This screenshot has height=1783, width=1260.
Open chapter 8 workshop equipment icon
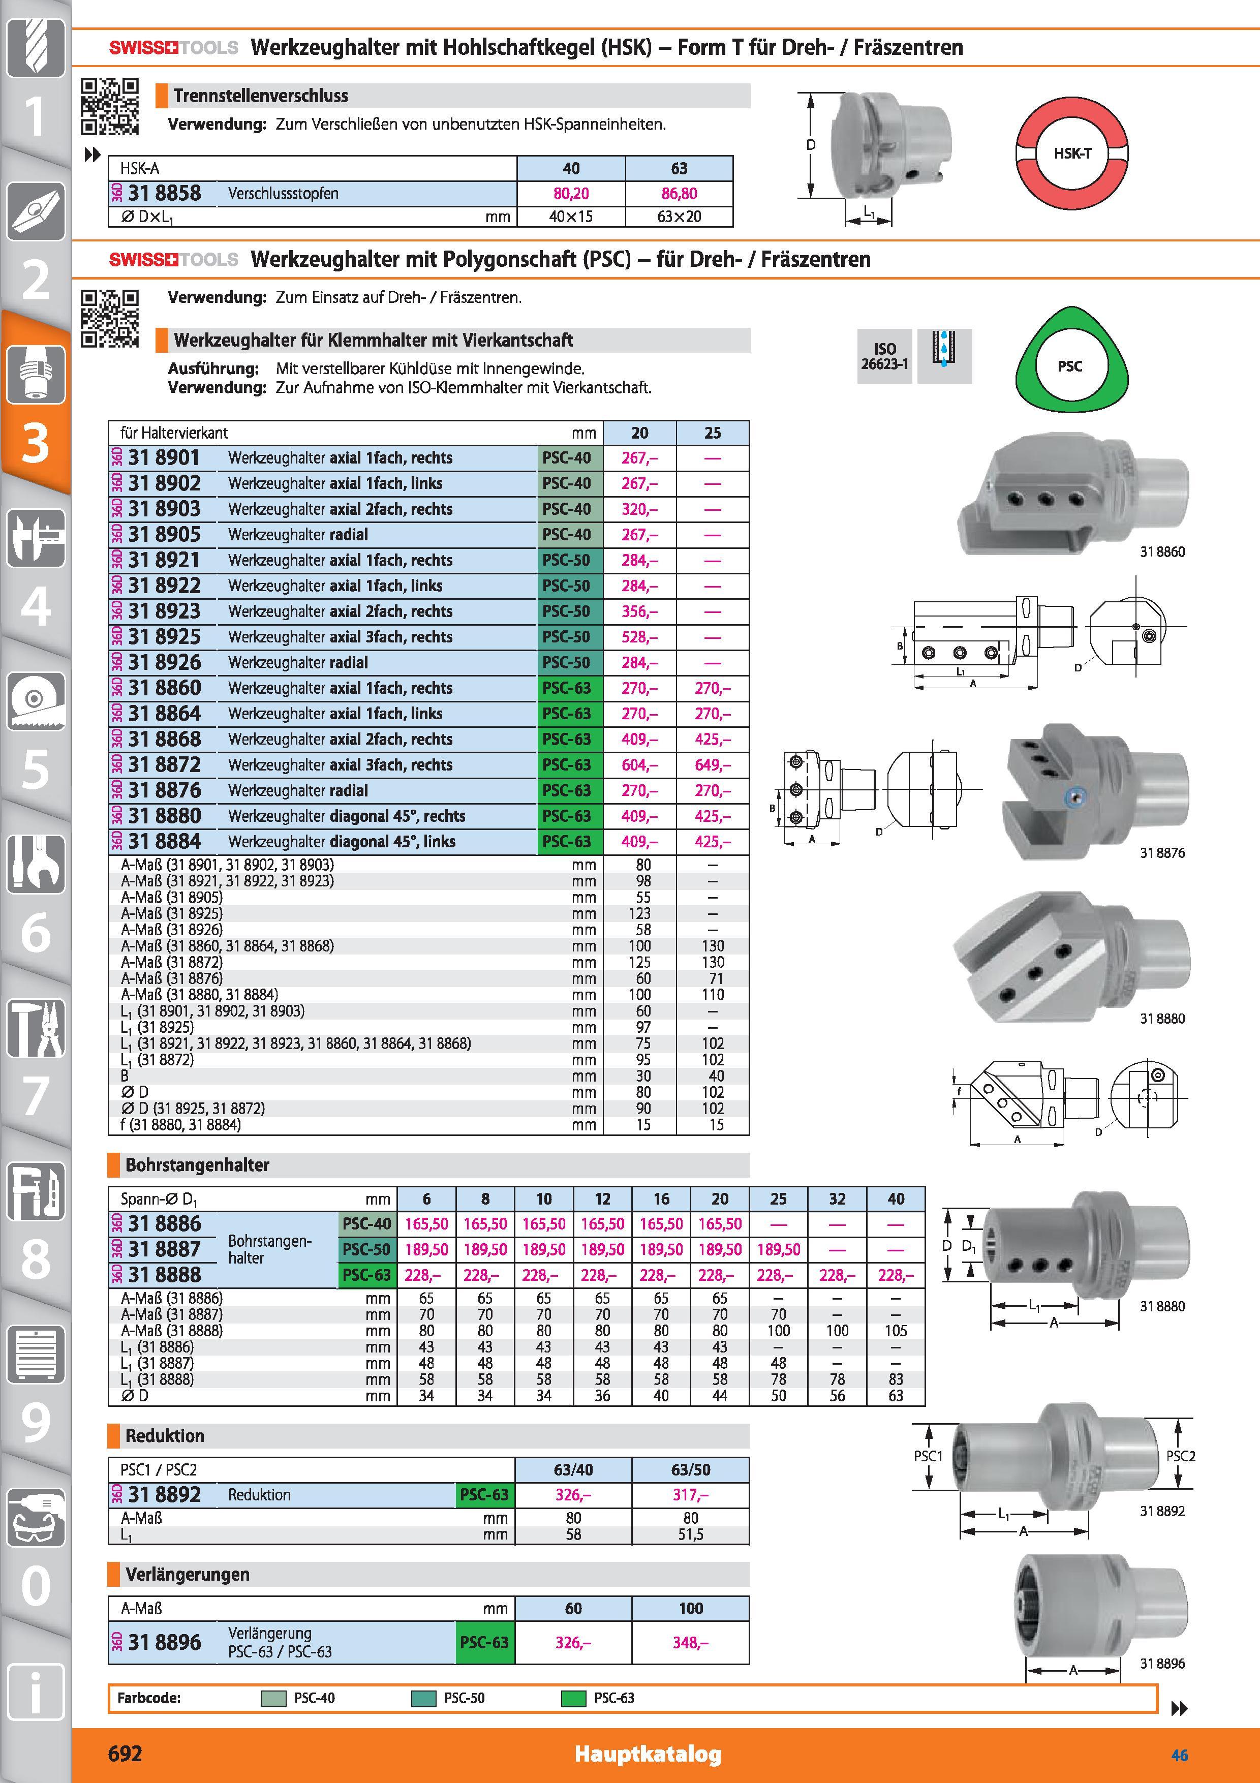[x=35, y=1190]
